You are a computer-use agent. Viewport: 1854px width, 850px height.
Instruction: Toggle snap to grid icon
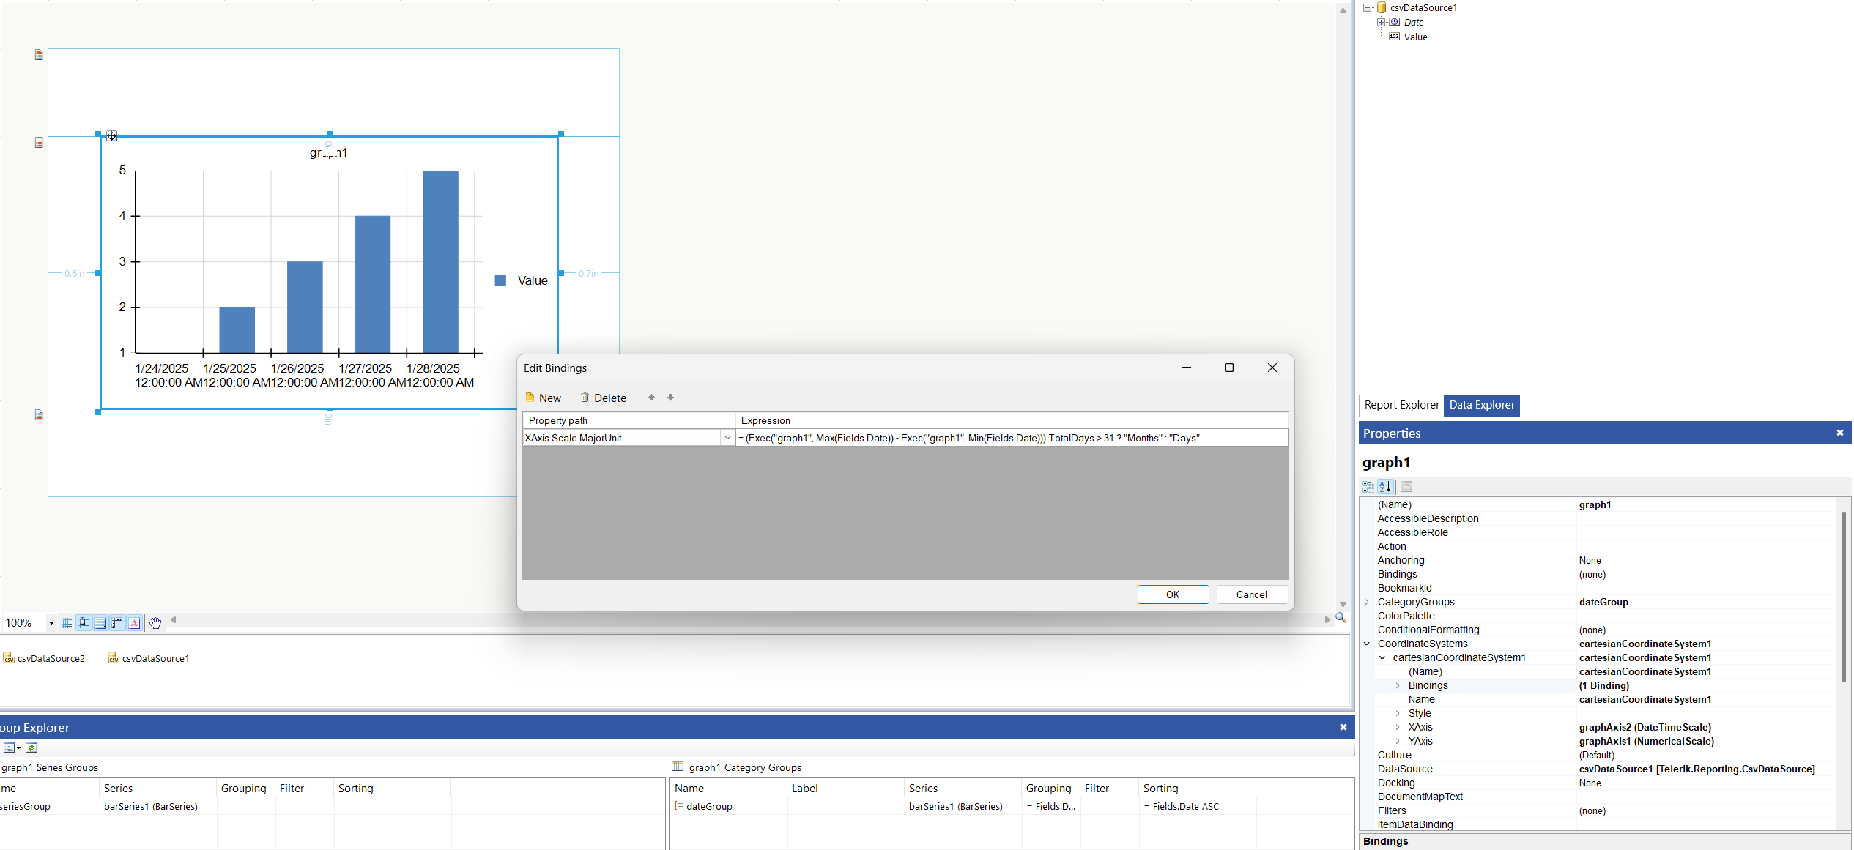(x=84, y=623)
